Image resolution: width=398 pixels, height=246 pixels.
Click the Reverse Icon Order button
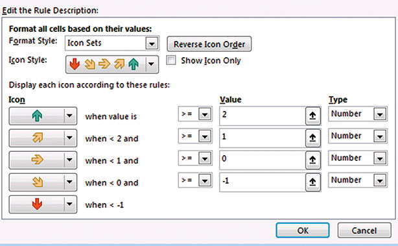point(209,44)
